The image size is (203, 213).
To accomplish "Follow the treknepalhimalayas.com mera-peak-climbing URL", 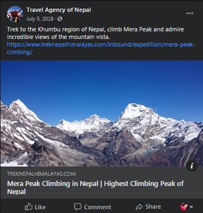I will click(x=101, y=48).
